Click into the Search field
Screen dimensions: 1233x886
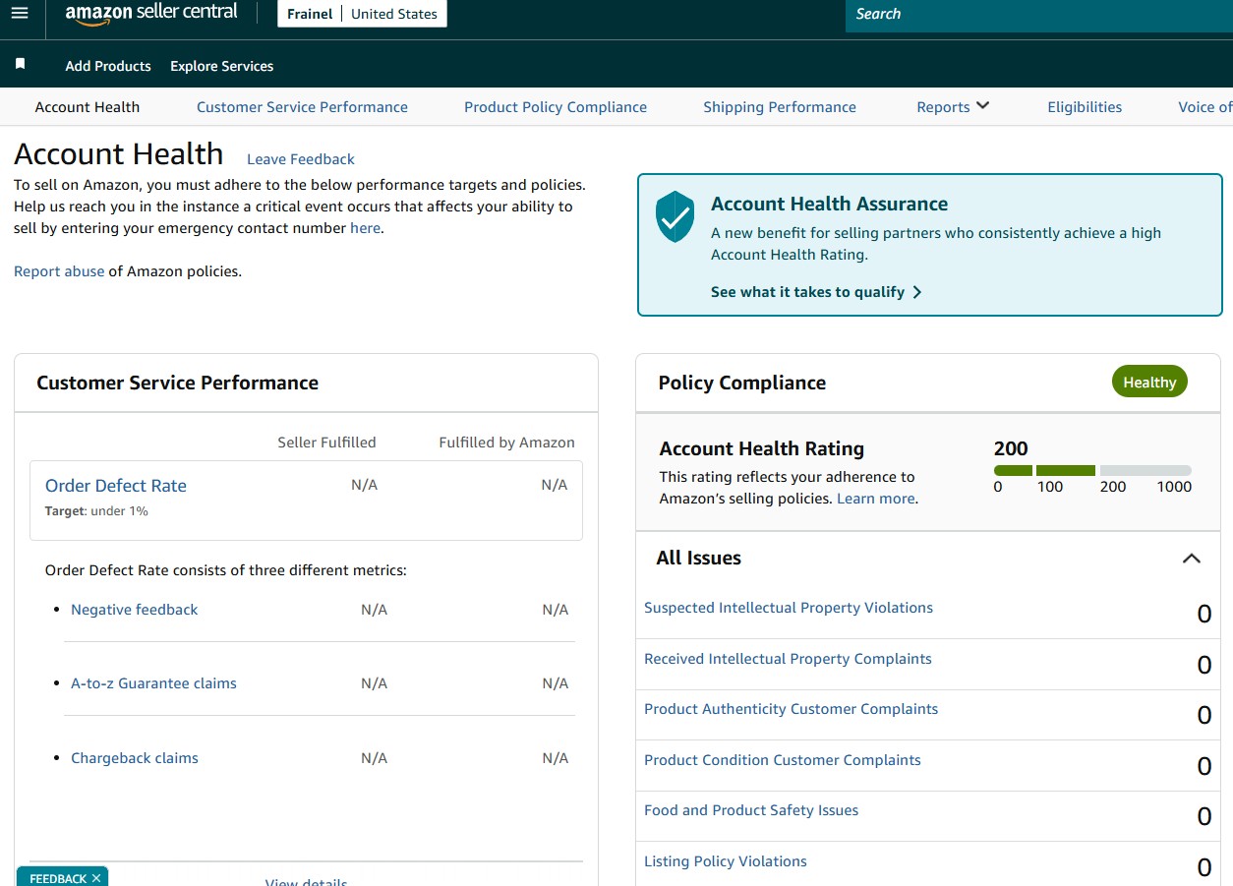tap(1038, 15)
